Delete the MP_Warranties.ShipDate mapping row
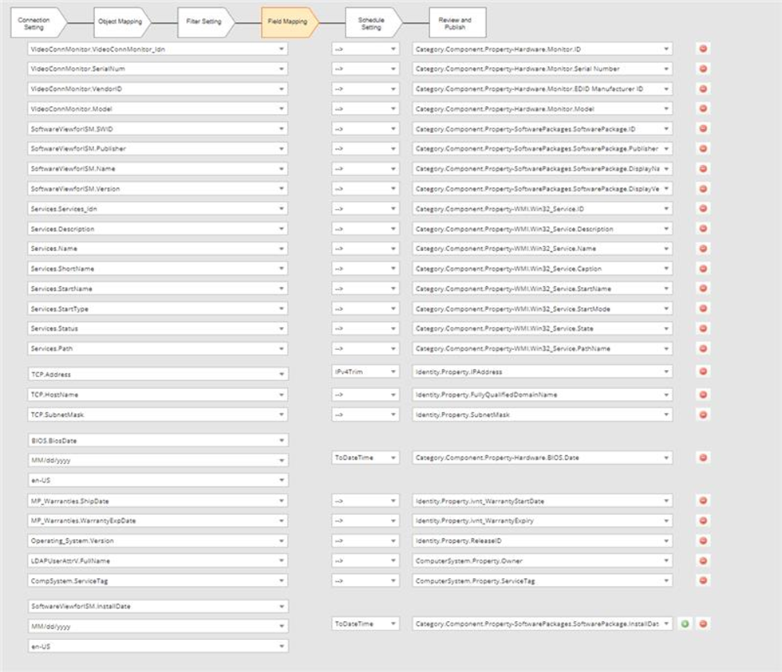Screen dimensions: 782x672 click(x=703, y=501)
